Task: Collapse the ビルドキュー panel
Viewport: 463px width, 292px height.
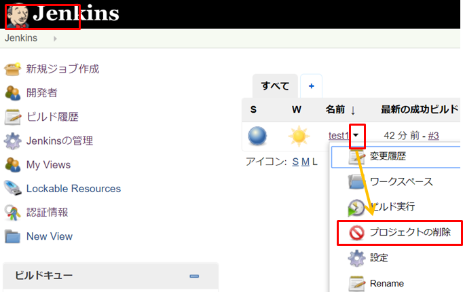Action: pyautogui.click(x=194, y=276)
